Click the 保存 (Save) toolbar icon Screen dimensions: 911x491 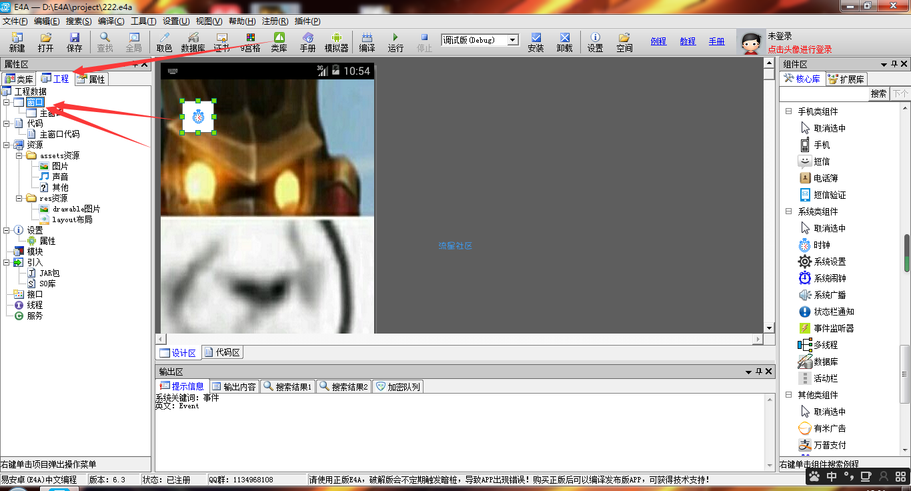(x=74, y=42)
